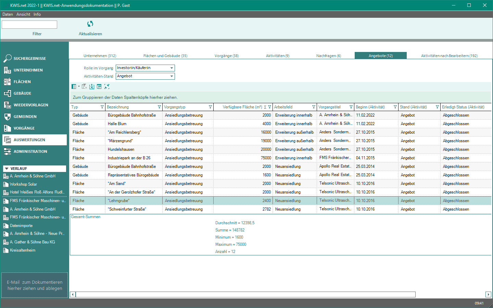Select the Industriepark an der B 26 row
The height and width of the screenshot is (308, 493).
[x=280, y=158]
